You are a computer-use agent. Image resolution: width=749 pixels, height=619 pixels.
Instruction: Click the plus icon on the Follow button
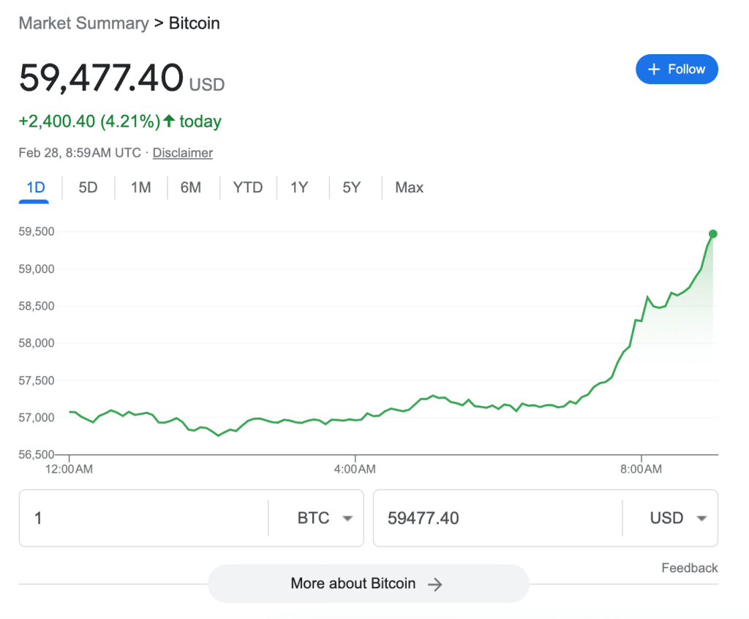655,69
